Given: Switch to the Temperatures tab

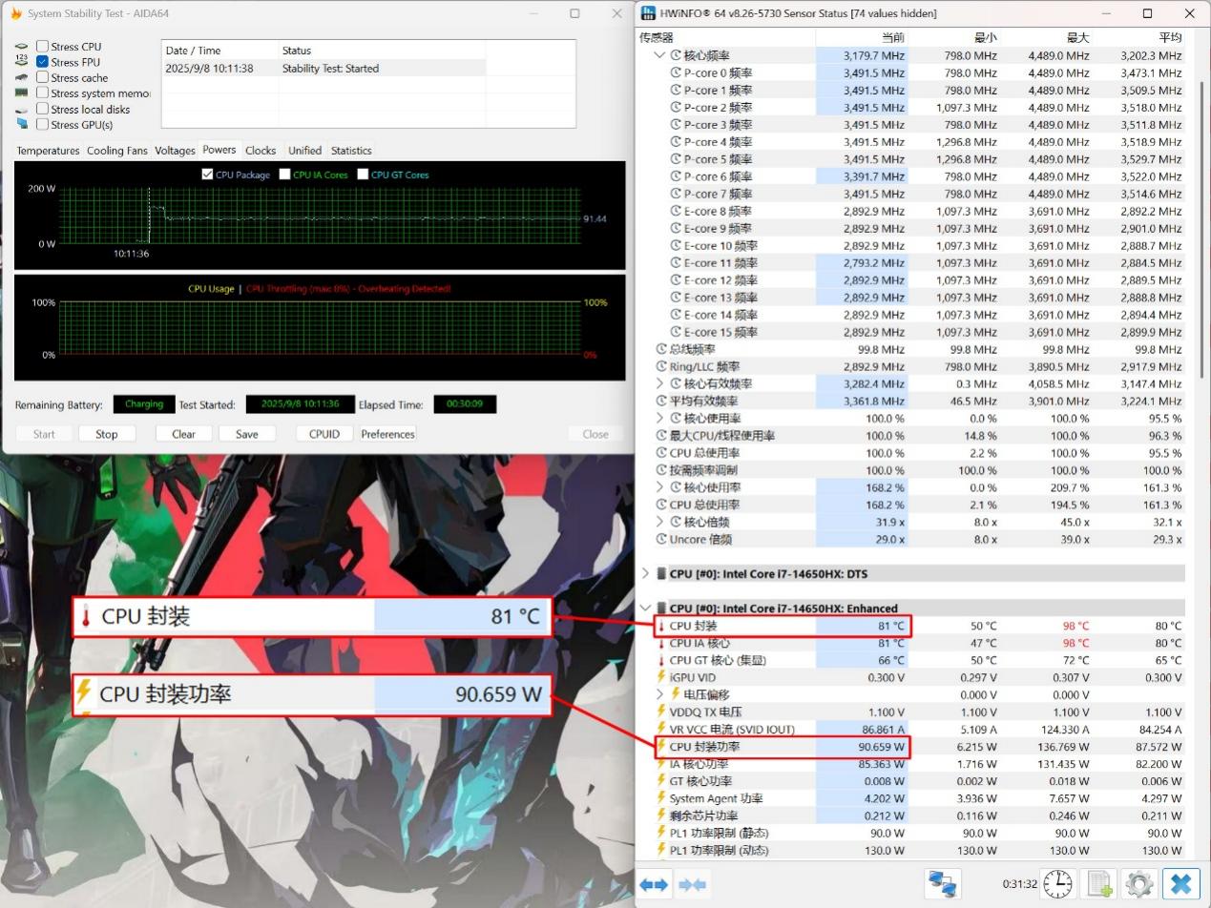Looking at the screenshot, I should pos(48,151).
